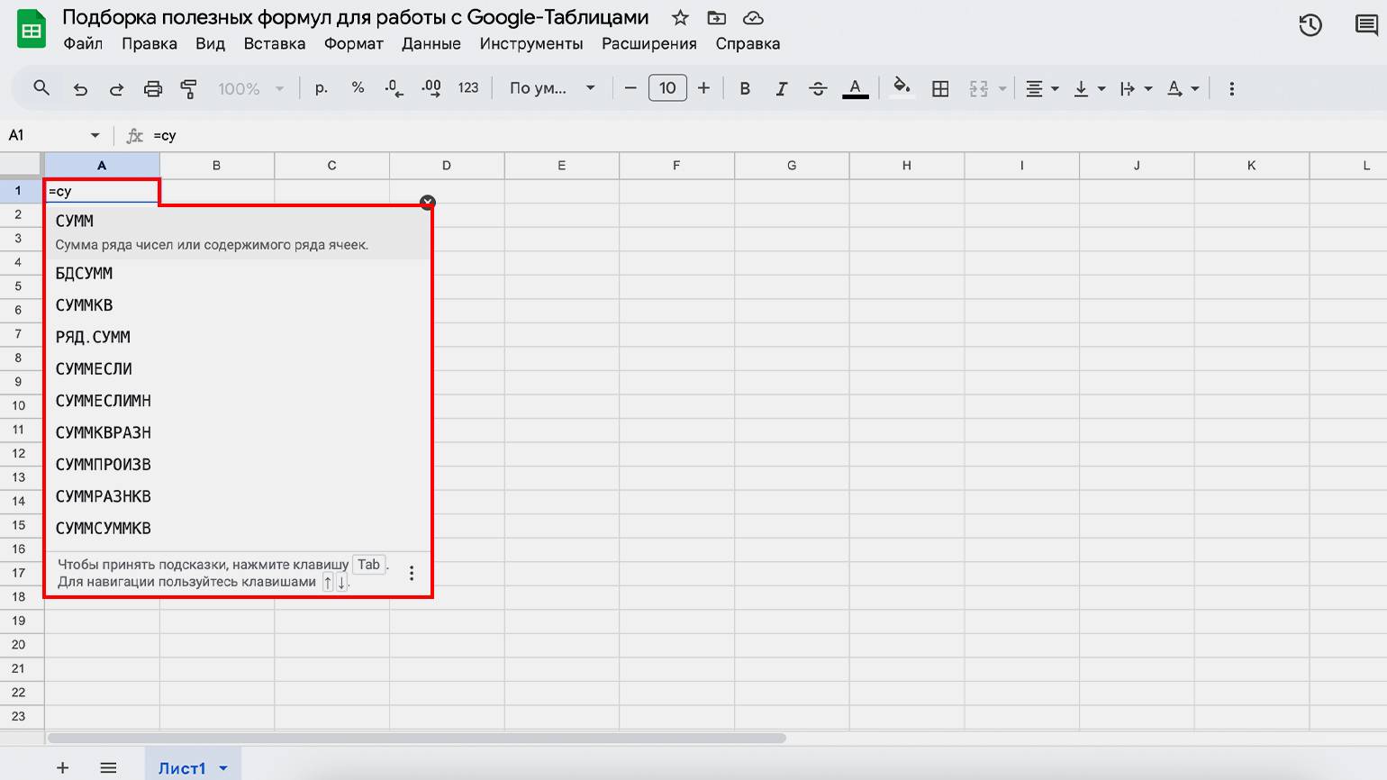Select СУММКВРАЗН suggestion
Viewport: 1387px width, 780px height.
coord(239,432)
